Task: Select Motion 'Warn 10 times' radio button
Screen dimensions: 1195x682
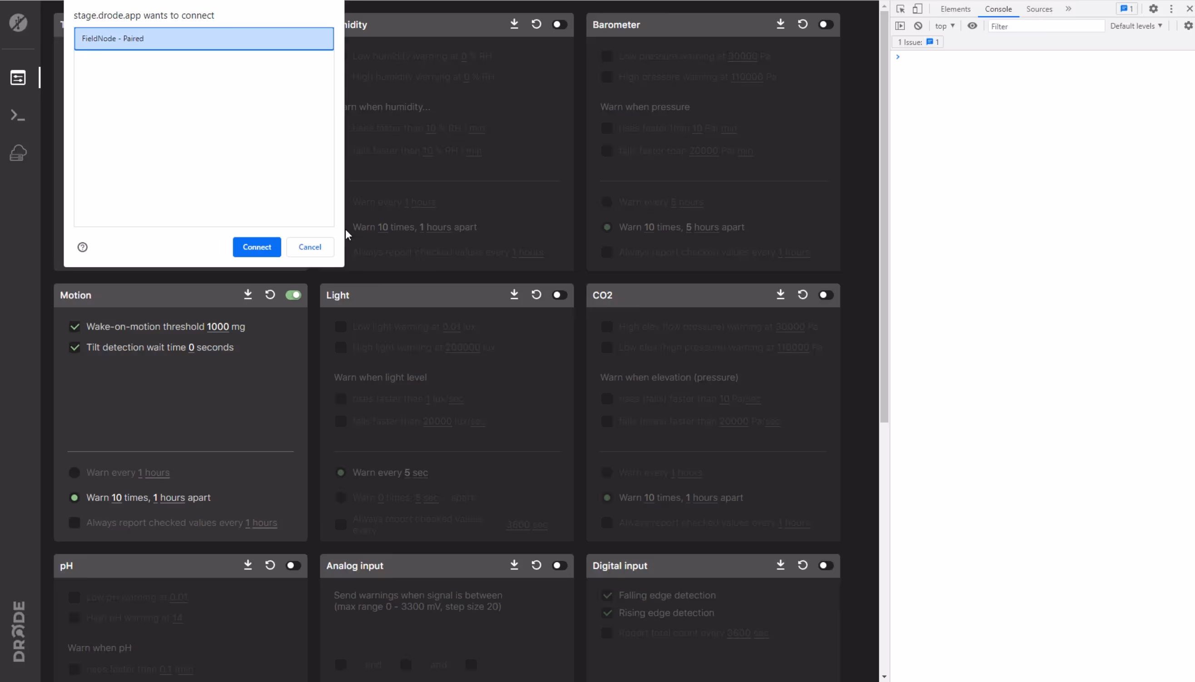Action: (74, 498)
